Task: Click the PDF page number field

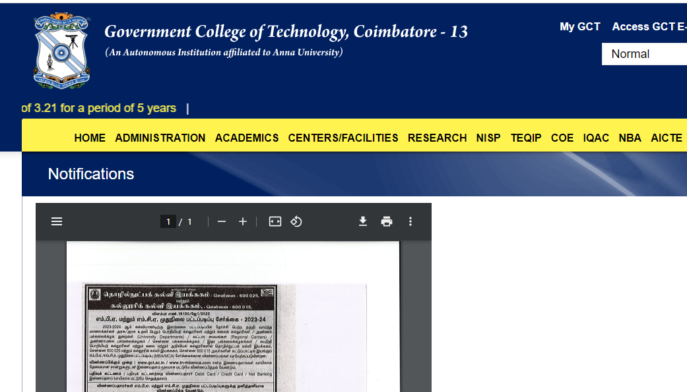Action: click(168, 222)
